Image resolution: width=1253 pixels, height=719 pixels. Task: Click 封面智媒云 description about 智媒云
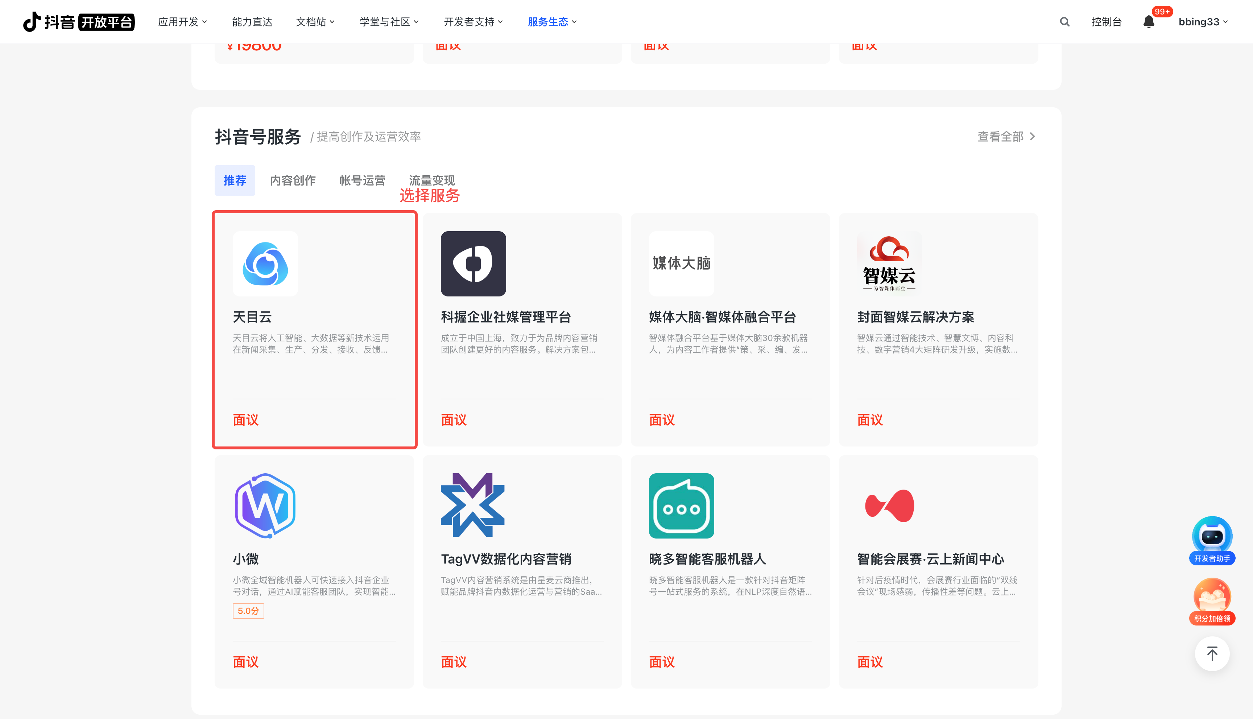pos(937,344)
